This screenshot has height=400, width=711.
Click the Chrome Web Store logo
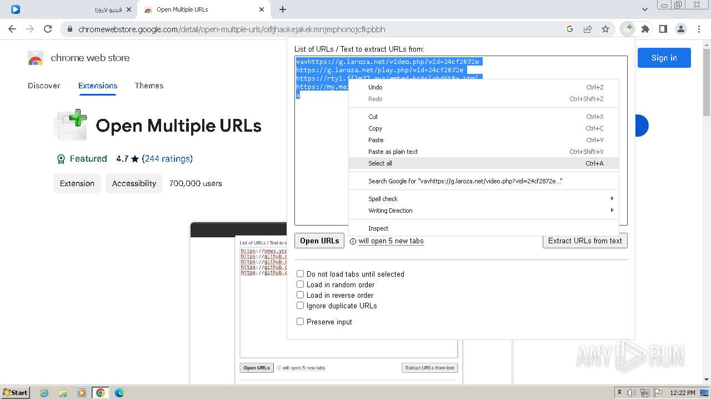click(x=36, y=58)
